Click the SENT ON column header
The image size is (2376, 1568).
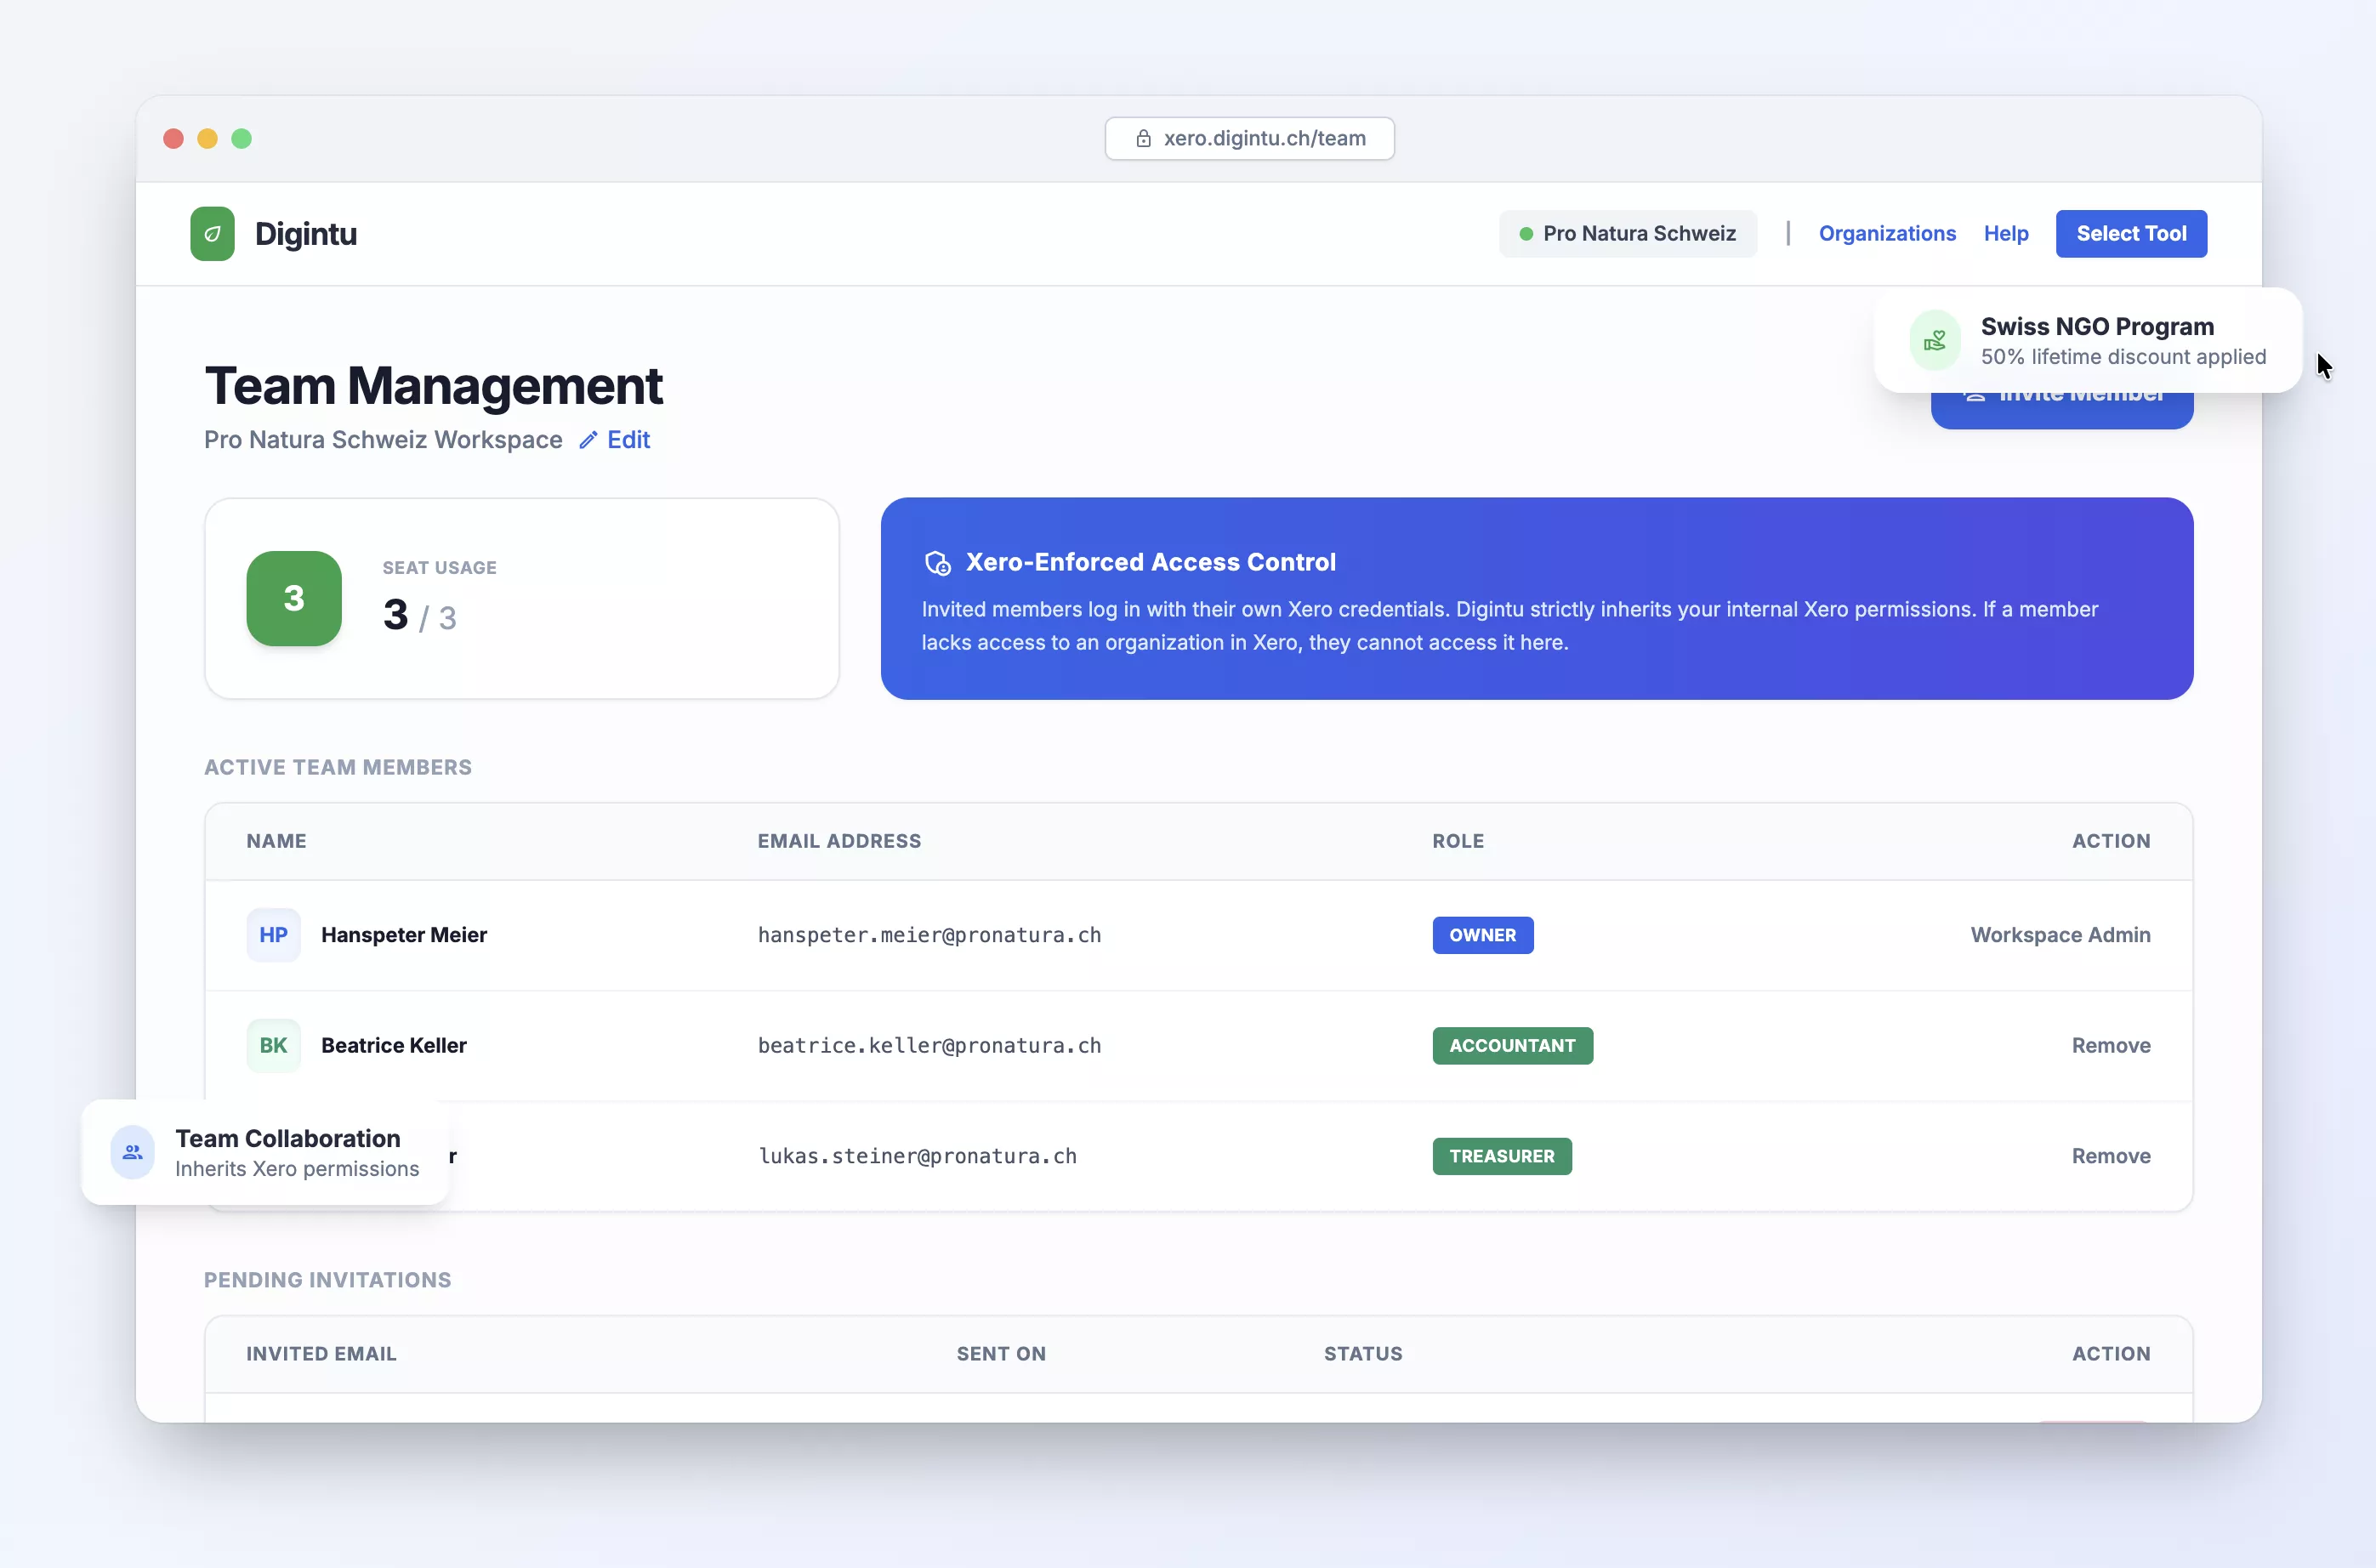click(x=1001, y=1354)
